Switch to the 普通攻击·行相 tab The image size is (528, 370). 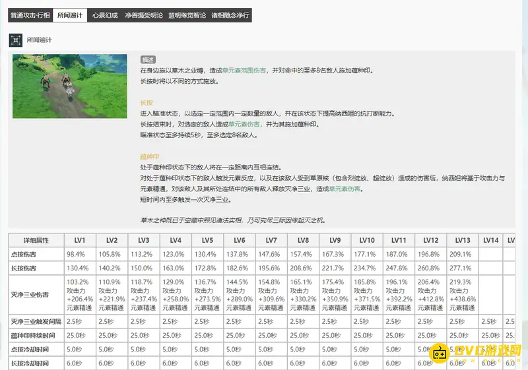(x=29, y=15)
